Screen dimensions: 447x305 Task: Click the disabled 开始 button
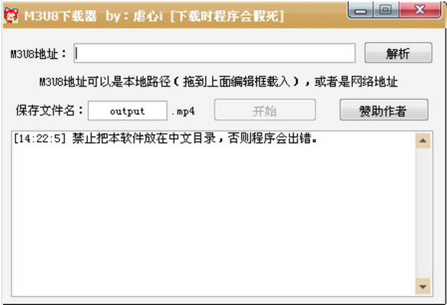[265, 110]
